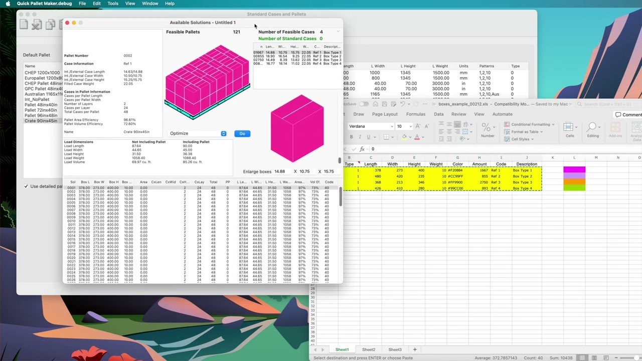Screen dimensions: 642x361
Task: Click the Align Top icon
Action: tap(441, 124)
